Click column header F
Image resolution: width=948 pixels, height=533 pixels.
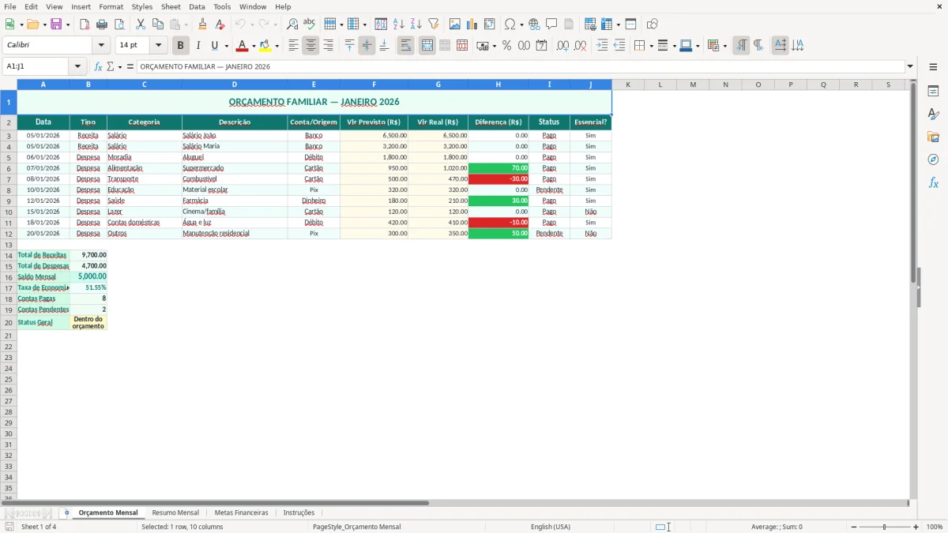coord(374,84)
